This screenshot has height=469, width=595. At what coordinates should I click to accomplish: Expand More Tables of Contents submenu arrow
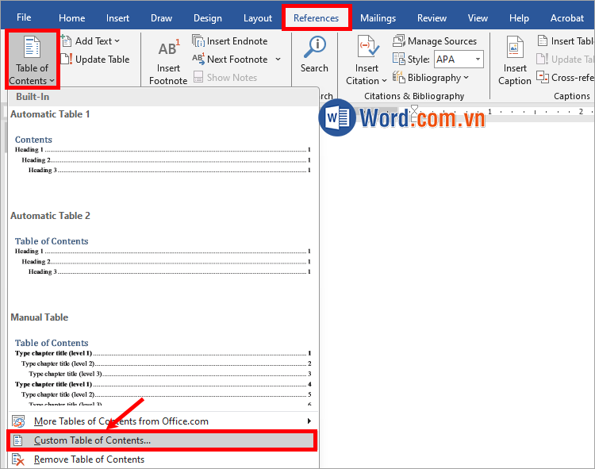pyautogui.click(x=309, y=421)
